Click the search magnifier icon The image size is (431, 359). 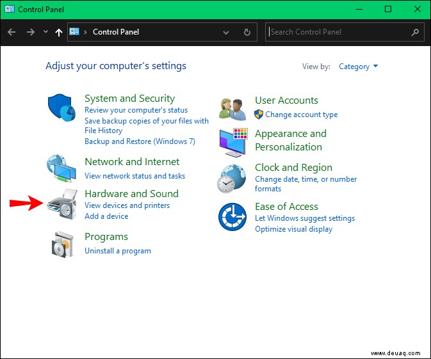[x=415, y=32]
